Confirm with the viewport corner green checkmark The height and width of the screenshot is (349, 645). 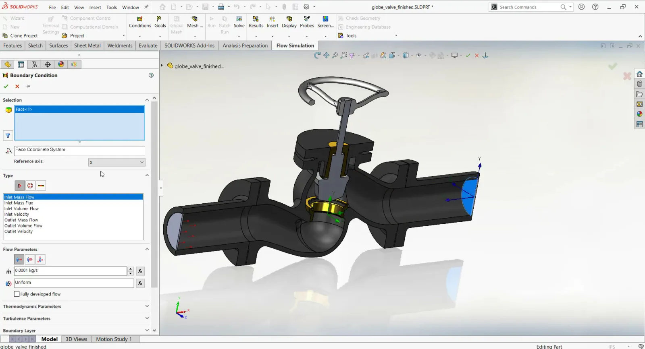(613, 66)
